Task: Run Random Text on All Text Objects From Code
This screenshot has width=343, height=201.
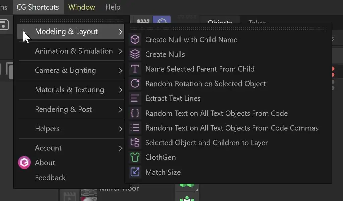Action: [228, 113]
